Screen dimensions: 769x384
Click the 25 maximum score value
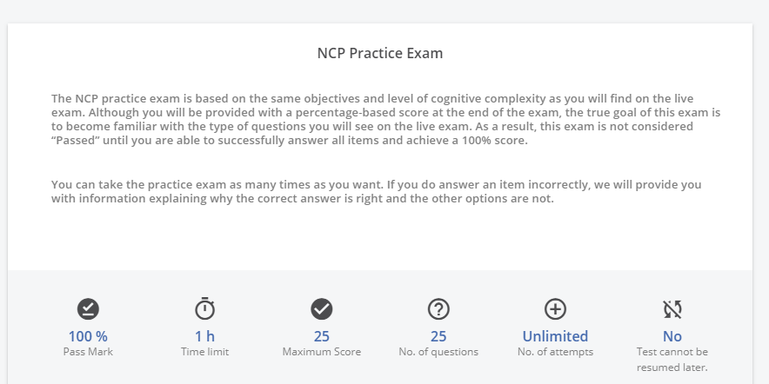[321, 336]
